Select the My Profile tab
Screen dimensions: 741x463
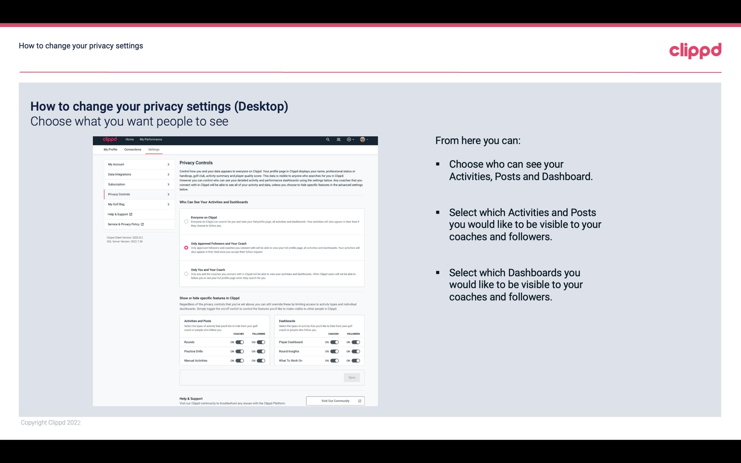click(x=110, y=149)
